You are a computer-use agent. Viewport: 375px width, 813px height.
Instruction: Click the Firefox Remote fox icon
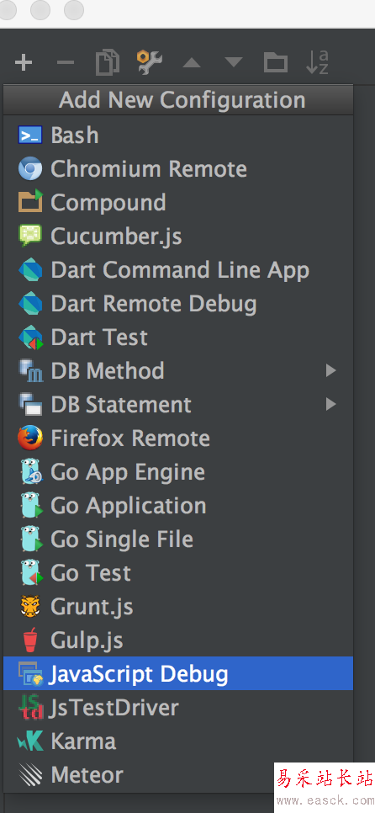tap(30, 438)
